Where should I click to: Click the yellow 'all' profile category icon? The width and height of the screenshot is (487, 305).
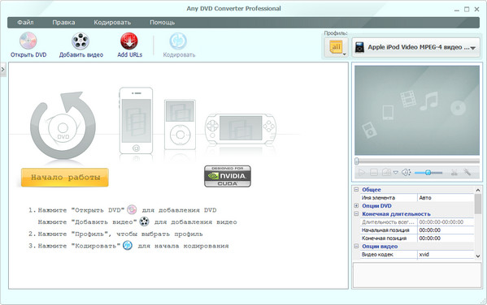pyautogui.click(x=336, y=47)
